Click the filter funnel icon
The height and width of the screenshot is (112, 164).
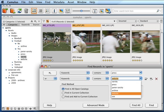click(x=44, y=21)
